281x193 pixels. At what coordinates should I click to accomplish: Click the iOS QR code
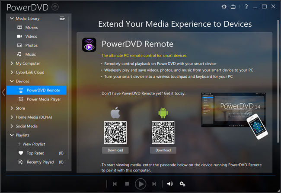[115, 133]
